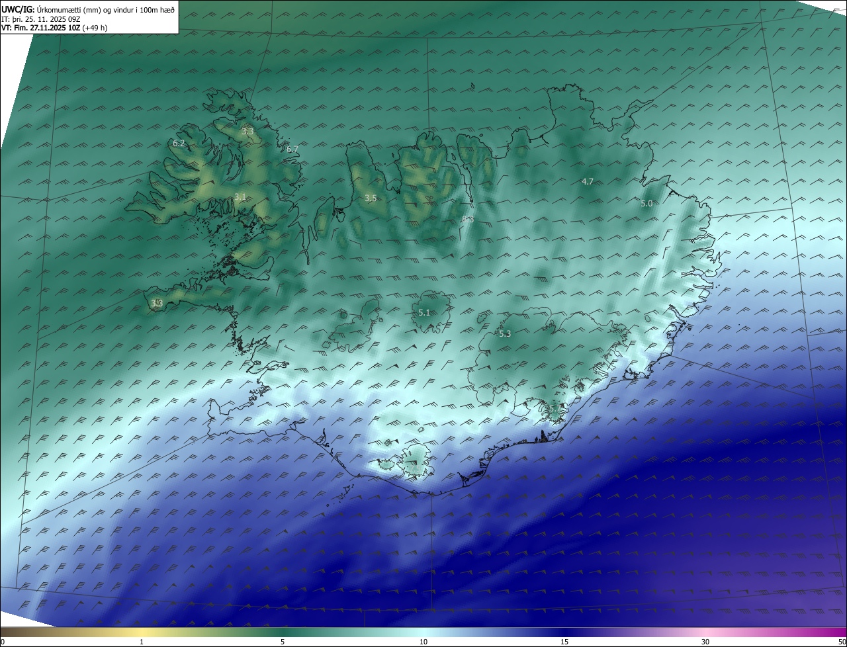Click the 6.7 value on the Westfjords coast
847x647 pixels.
click(292, 149)
